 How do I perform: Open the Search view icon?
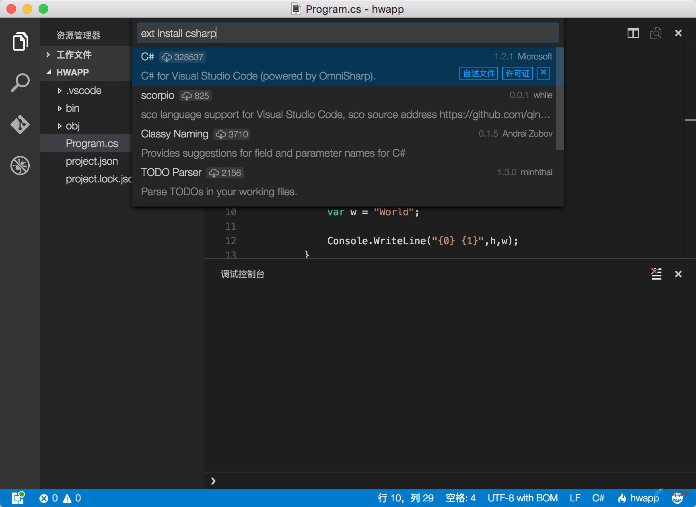point(20,83)
